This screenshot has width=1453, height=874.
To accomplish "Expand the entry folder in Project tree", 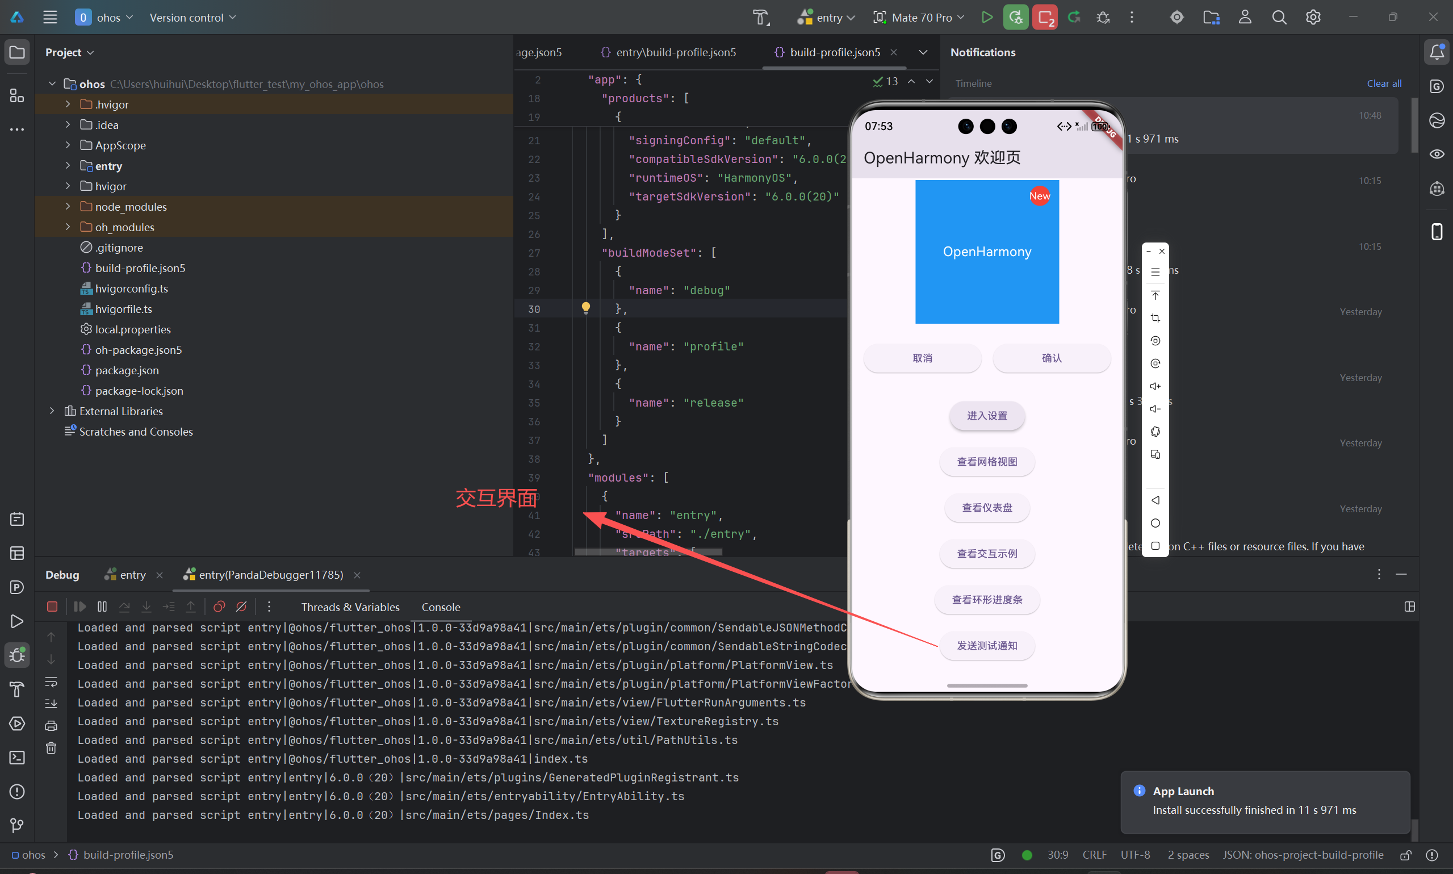I will (x=68, y=166).
